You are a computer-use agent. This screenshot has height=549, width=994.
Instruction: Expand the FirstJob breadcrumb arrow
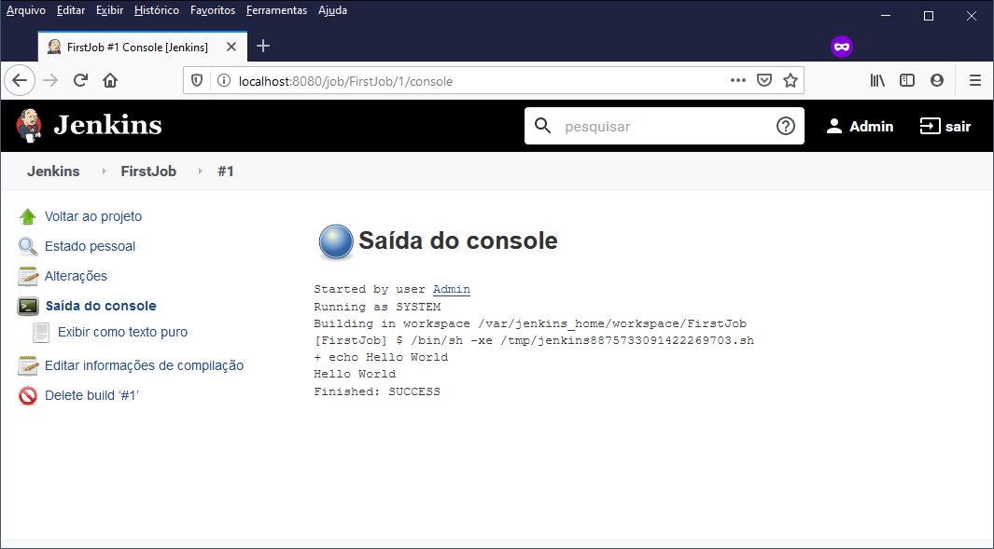point(200,172)
